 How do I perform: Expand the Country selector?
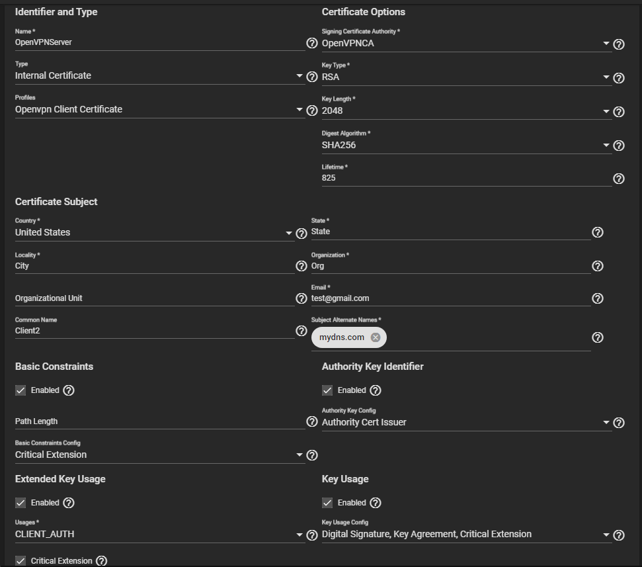[153, 233]
